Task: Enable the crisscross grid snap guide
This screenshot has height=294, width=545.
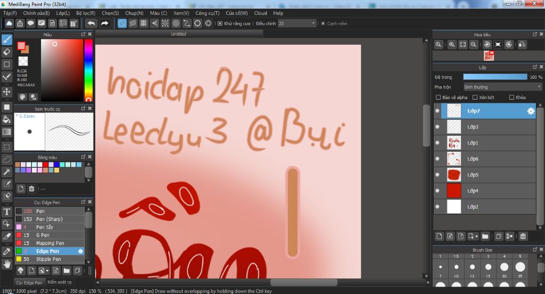Action: coord(144,23)
